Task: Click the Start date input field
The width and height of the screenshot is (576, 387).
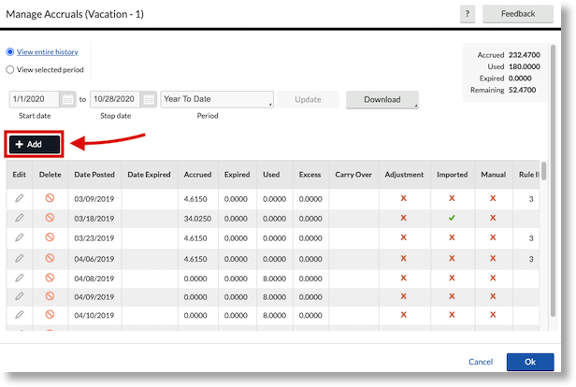Action: (35, 99)
